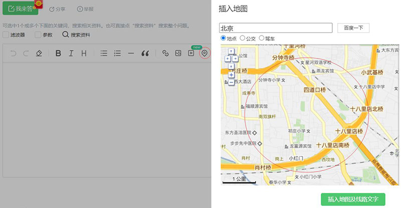Screen dimensions: 401x208
Task: Open the insert image tool
Action: coord(178,53)
